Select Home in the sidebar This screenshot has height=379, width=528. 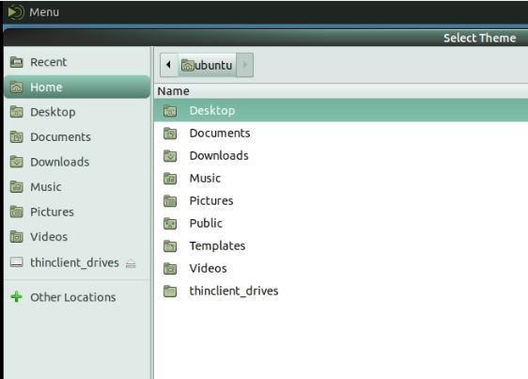pyautogui.click(x=77, y=87)
